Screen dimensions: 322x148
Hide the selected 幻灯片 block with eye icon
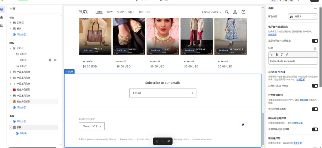[55, 60]
